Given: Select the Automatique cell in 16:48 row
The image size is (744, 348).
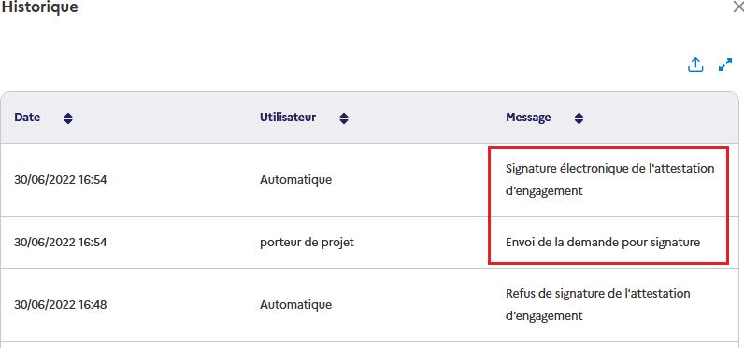Looking at the screenshot, I should pyautogui.click(x=295, y=304).
